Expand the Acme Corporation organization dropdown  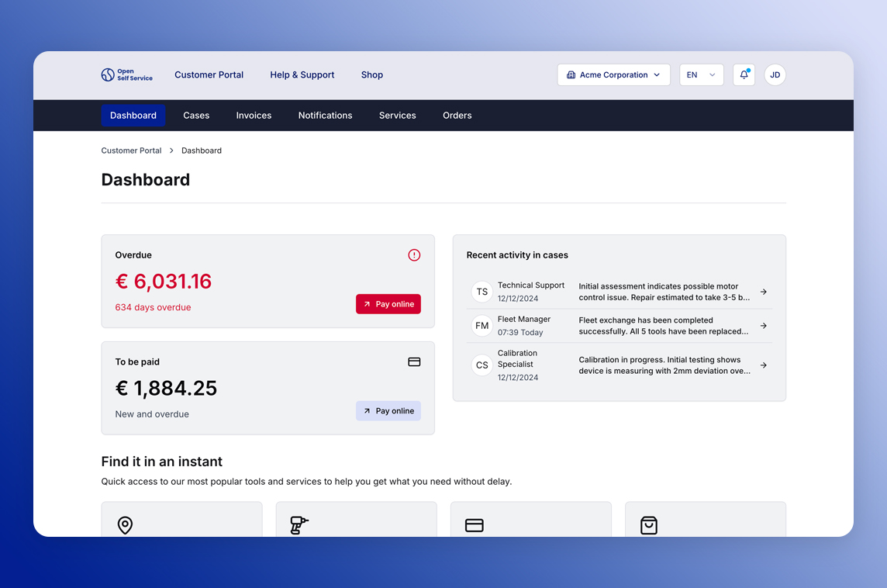coord(613,75)
